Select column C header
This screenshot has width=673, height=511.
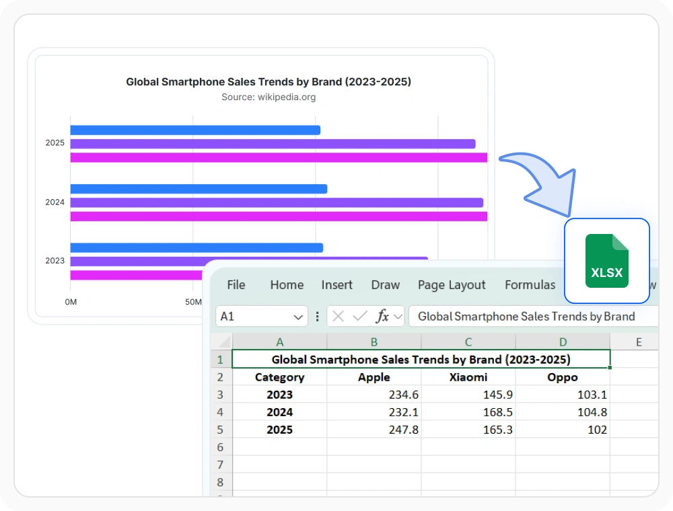468,342
